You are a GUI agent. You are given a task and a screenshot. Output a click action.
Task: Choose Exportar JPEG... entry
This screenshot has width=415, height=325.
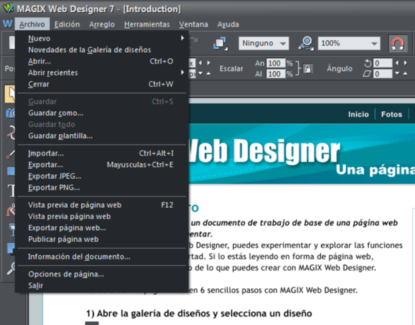[102, 176]
